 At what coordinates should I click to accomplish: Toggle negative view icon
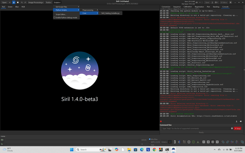[175, 142]
